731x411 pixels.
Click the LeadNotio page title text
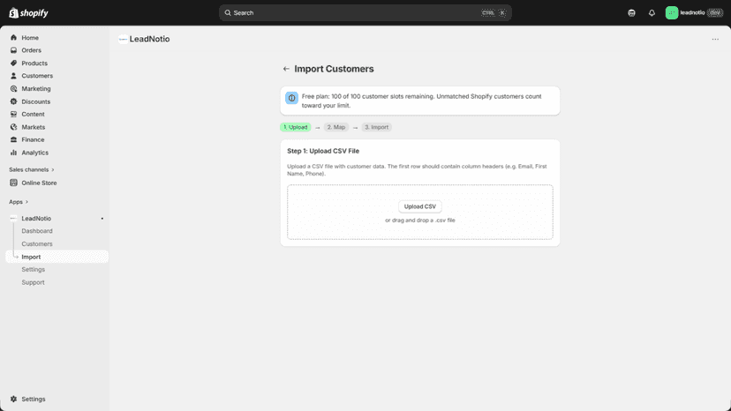150,39
